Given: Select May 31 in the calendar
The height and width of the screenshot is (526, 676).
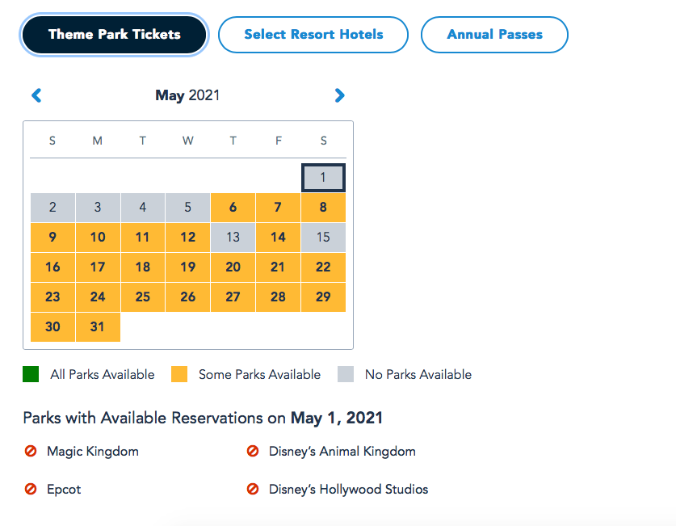Looking at the screenshot, I should pos(98,327).
